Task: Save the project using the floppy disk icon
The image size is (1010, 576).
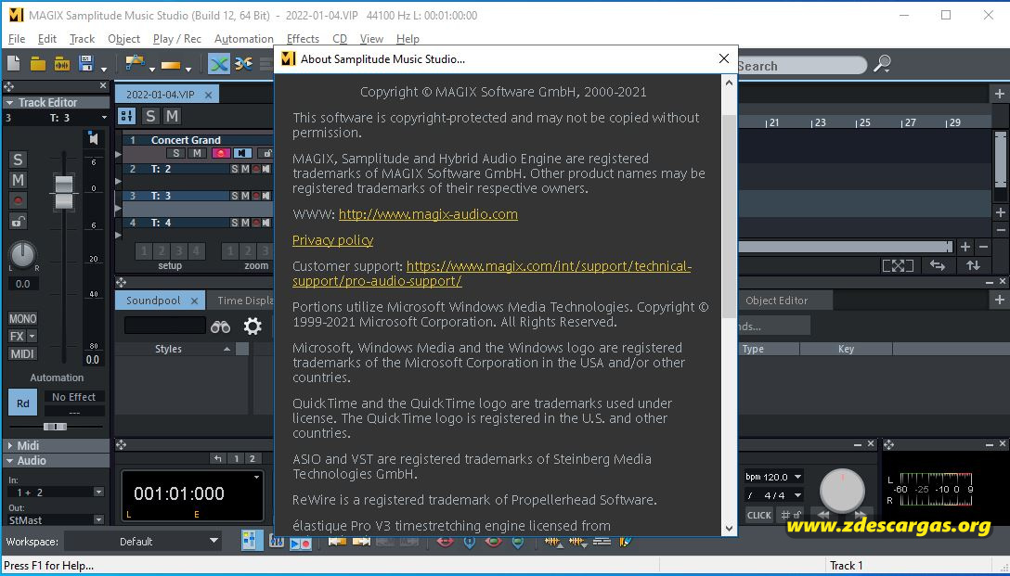Action: 85,64
